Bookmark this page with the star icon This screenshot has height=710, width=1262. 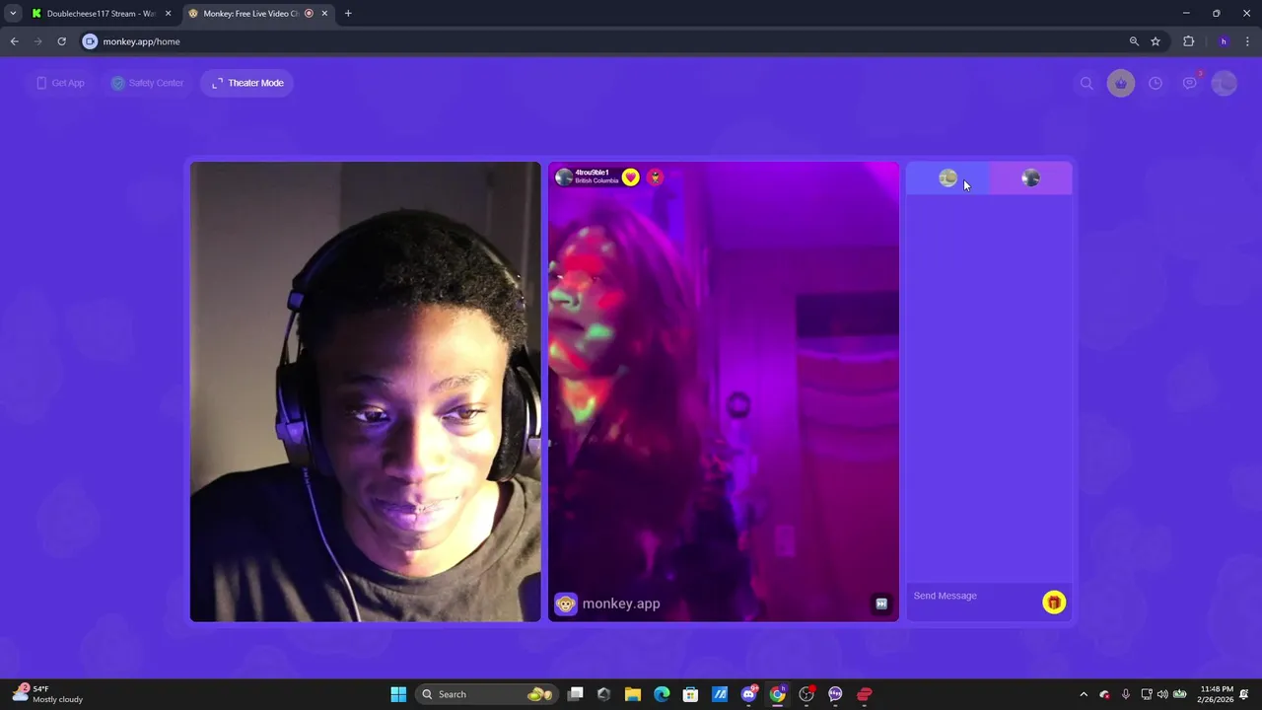click(x=1156, y=41)
